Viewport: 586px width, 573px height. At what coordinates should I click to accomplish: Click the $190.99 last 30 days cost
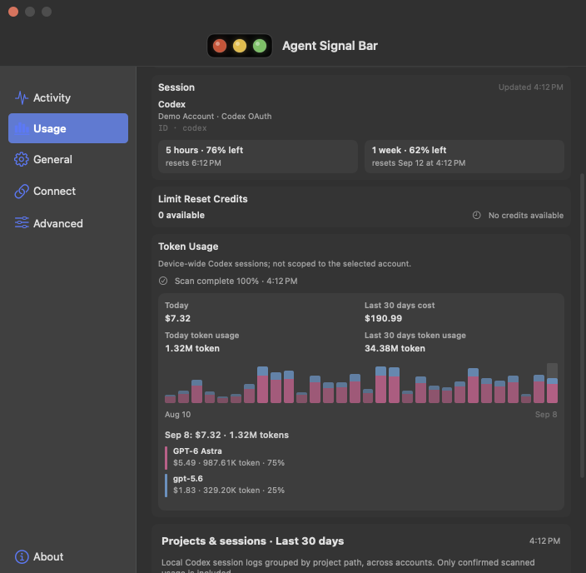(384, 318)
